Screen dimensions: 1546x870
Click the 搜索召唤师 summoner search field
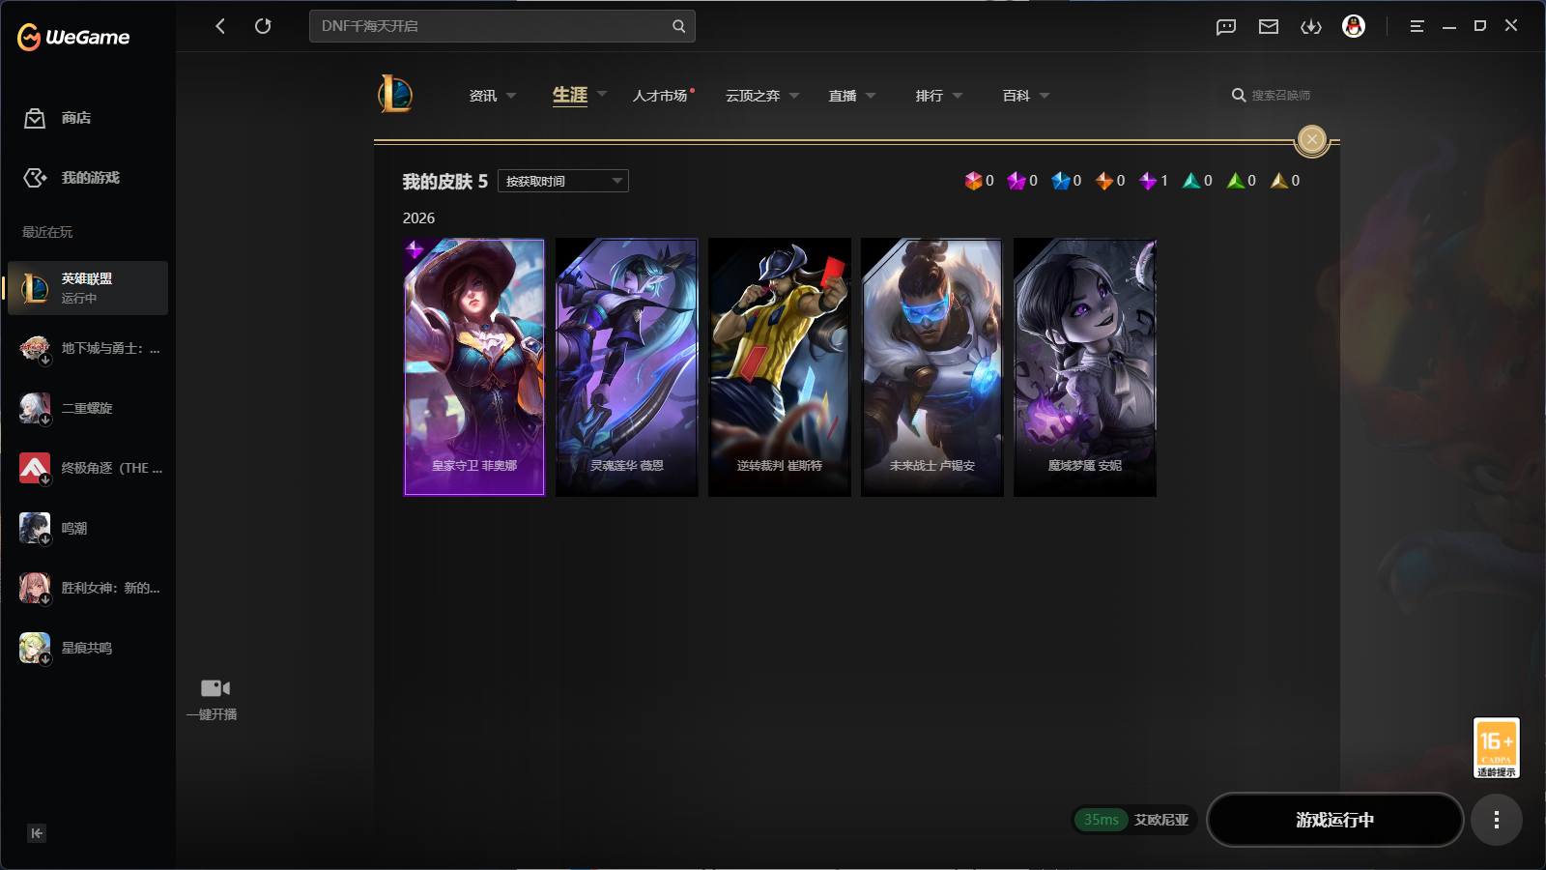(1281, 95)
